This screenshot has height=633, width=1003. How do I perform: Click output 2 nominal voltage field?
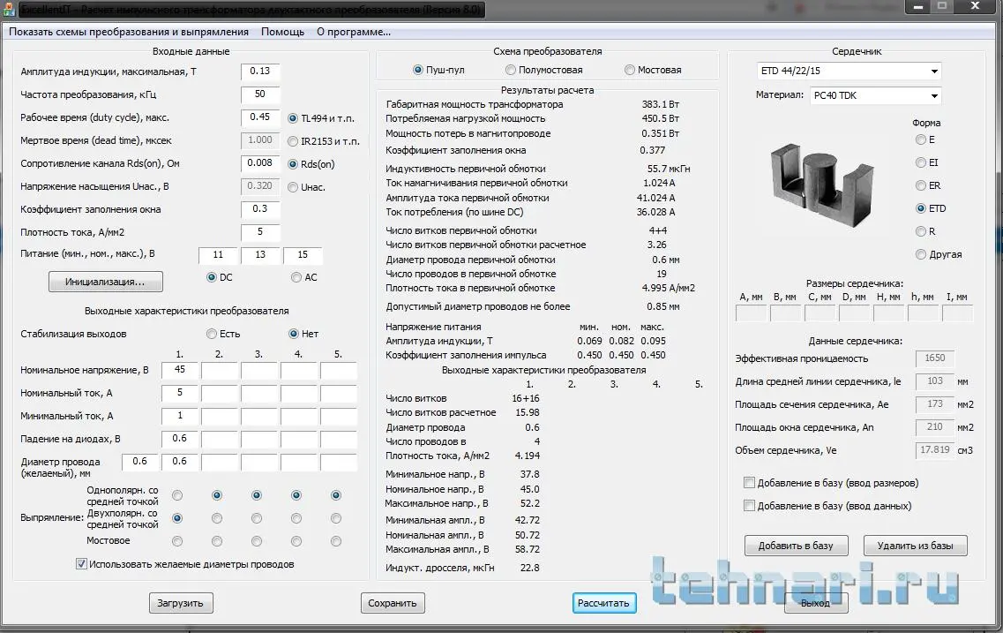tap(220, 370)
